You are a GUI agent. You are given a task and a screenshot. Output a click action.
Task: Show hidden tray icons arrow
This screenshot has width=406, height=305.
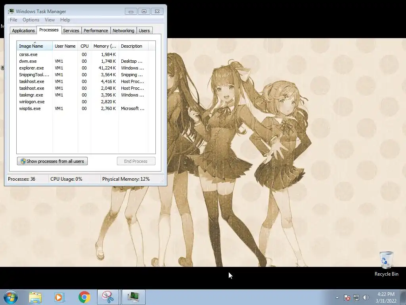[337, 297]
